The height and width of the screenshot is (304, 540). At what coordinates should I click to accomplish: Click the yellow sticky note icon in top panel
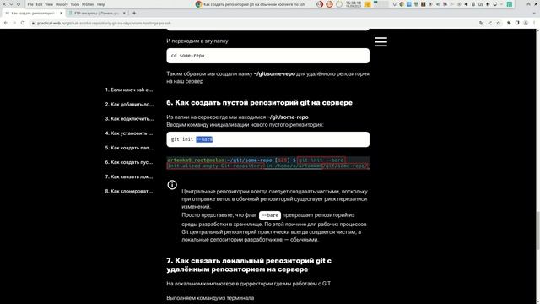(368, 4)
